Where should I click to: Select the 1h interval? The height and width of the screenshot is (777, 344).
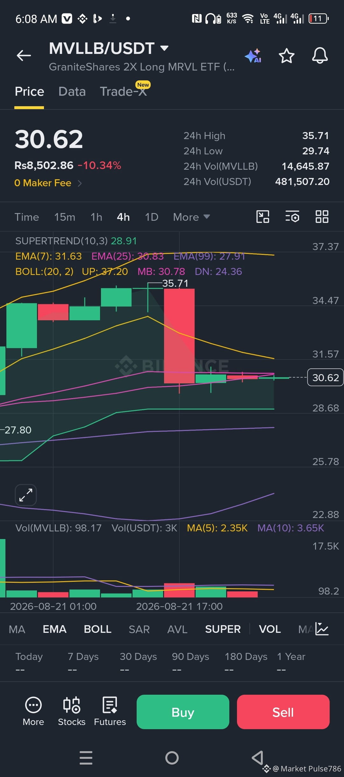(x=96, y=217)
